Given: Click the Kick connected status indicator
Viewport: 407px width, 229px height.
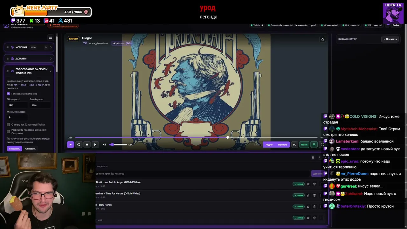Looking at the screenshot, I should [x=351, y=25].
